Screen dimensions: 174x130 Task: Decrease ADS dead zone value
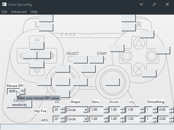pyautogui.click(x=63, y=121)
